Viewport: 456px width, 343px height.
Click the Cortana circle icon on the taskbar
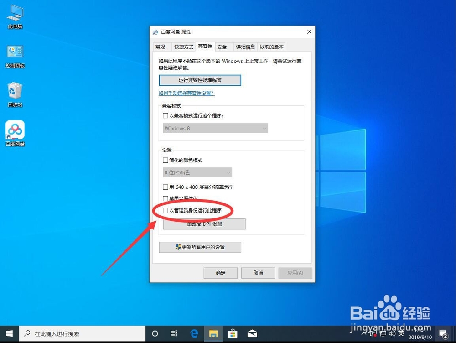(x=155, y=333)
